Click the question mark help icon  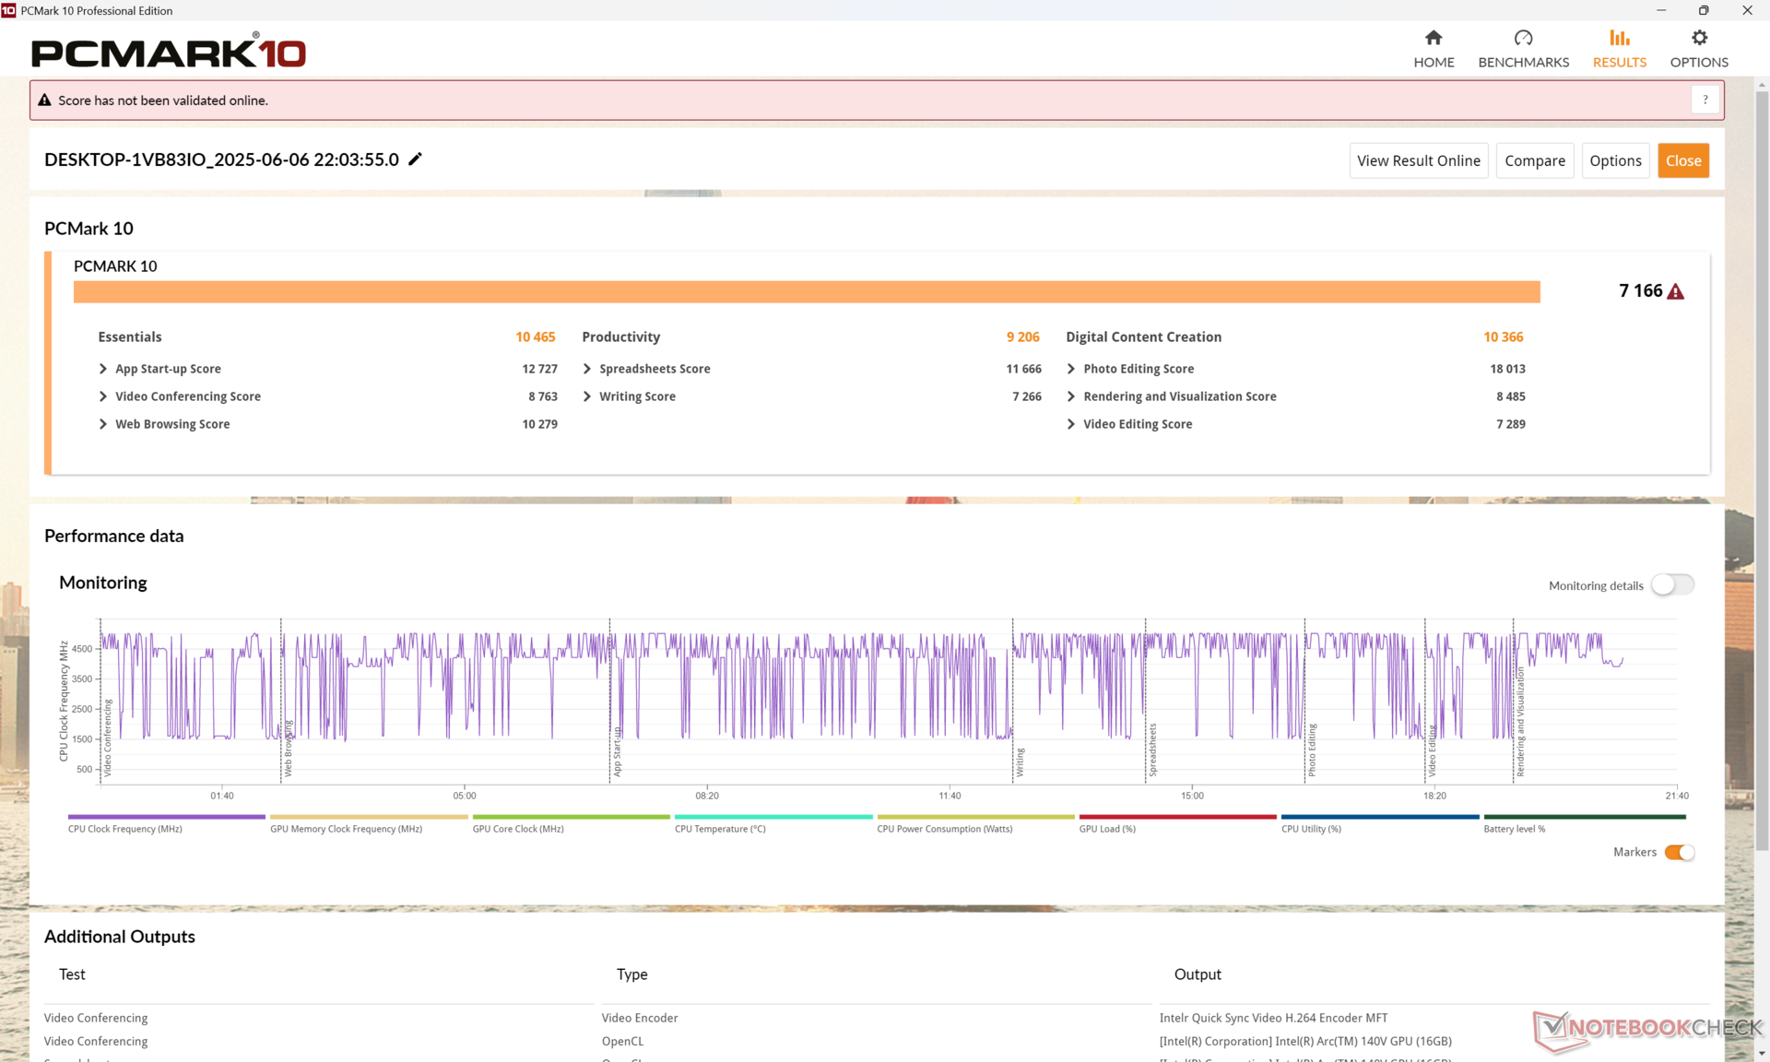pyautogui.click(x=1705, y=100)
